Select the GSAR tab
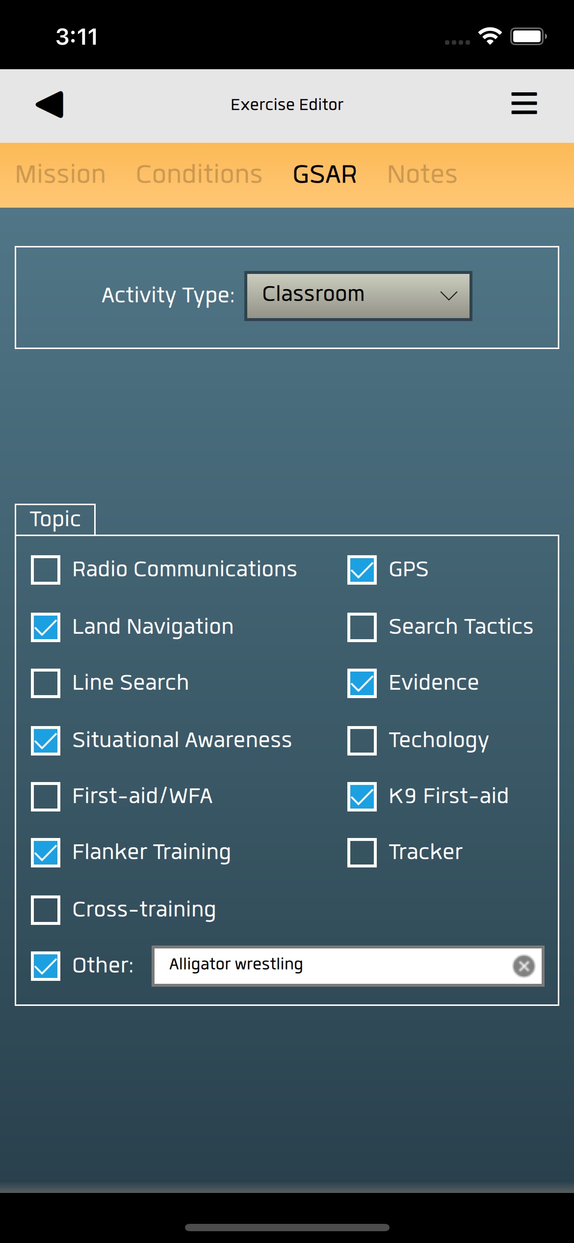This screenshot has width=574, height=1243. [x=325, y=174]
